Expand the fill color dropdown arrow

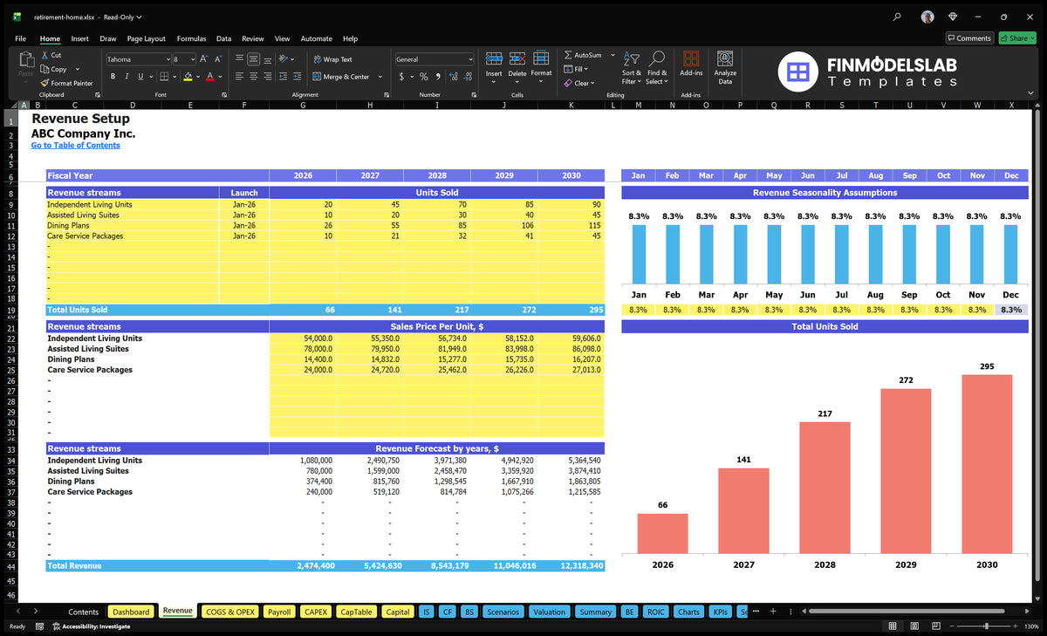click(197, 77)
